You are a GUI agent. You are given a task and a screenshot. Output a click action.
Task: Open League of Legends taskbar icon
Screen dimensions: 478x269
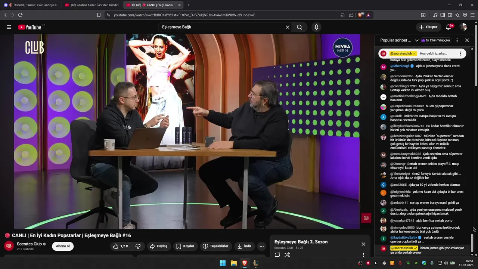coord(255,263)
